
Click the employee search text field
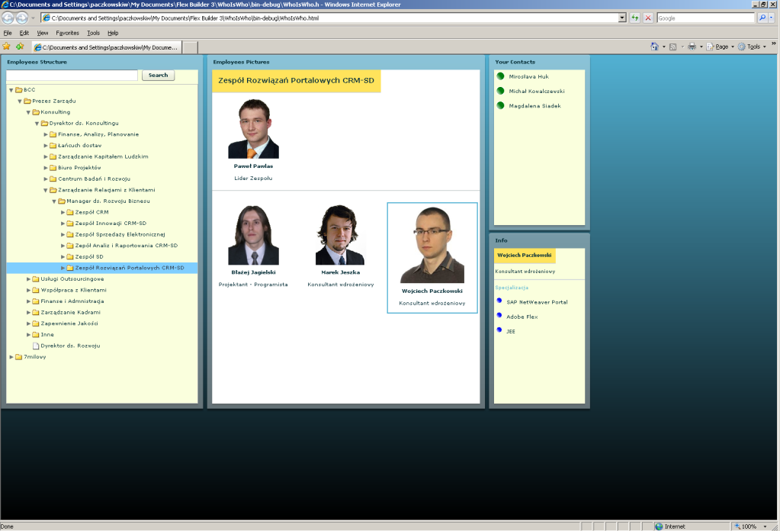[x=72, y=76]
